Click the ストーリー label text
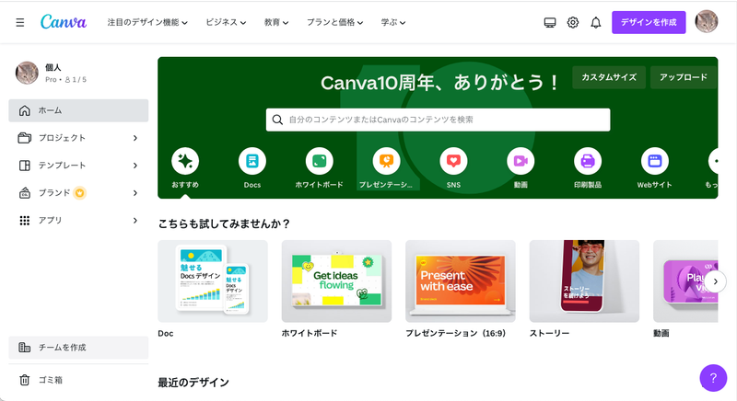Screen dimensions: 737x401 pos(549,333)
